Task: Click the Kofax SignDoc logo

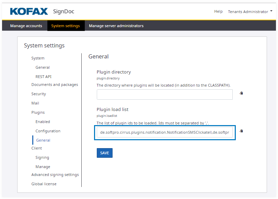Action: (x=42, y=12)
